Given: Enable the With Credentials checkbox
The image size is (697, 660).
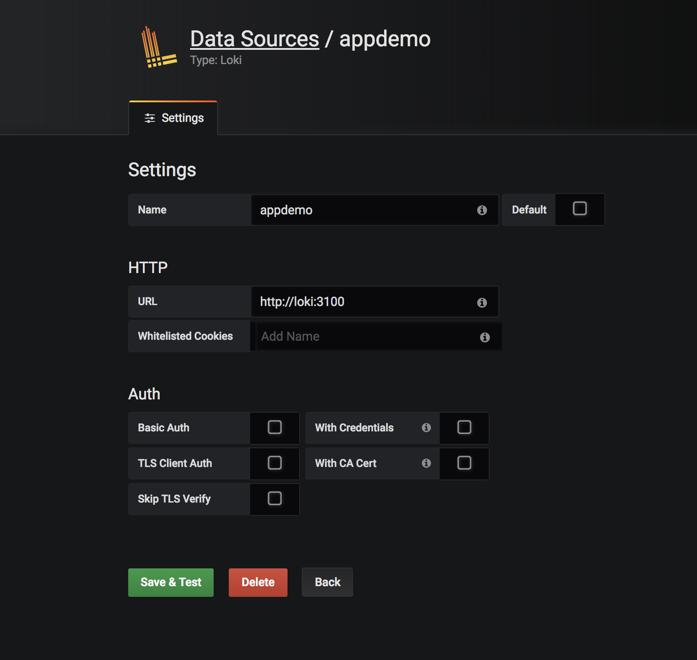Looking at the screenshot, I should (x=464, y=427).
